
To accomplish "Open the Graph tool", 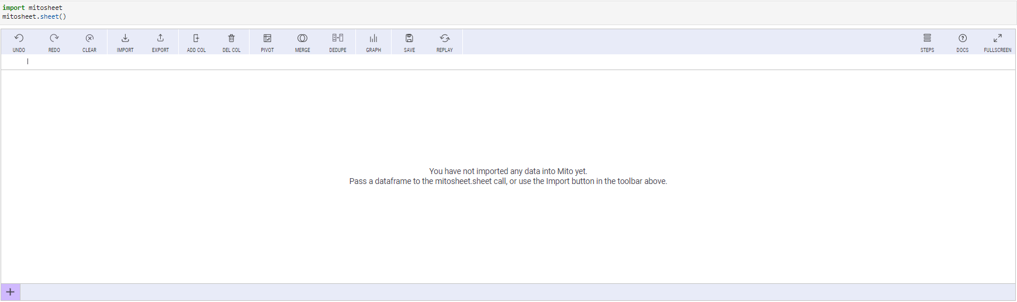I will [373, 43].
